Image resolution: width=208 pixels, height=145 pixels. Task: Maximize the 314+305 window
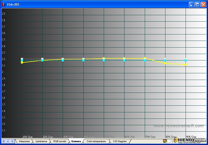(197, 5)
